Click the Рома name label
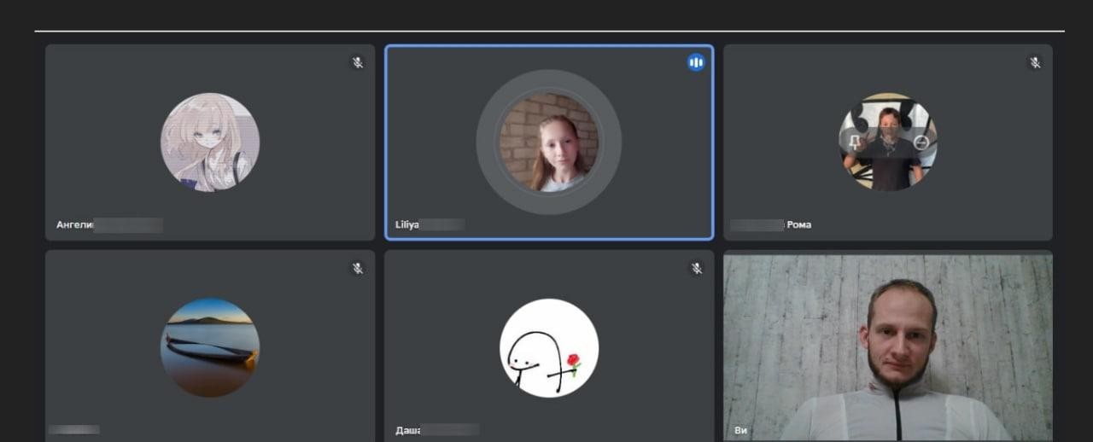This screenshot has width=1093, height=442. pyautogui.click(x=798, y=225)
